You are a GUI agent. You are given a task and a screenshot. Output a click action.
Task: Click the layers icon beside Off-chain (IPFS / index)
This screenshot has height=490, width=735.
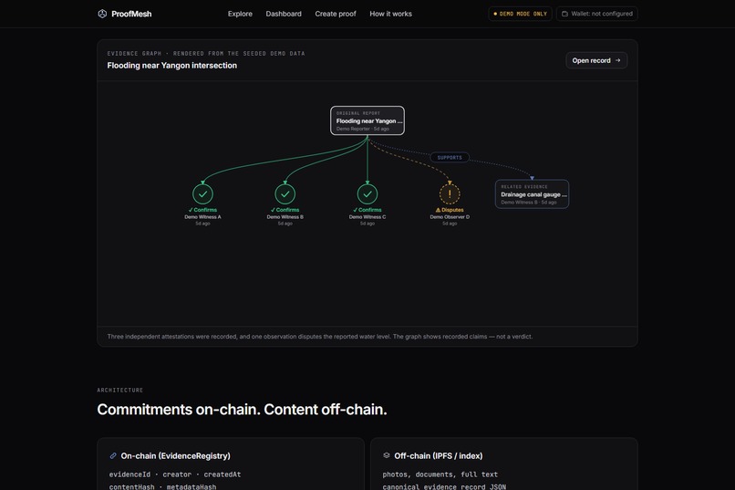387,455
